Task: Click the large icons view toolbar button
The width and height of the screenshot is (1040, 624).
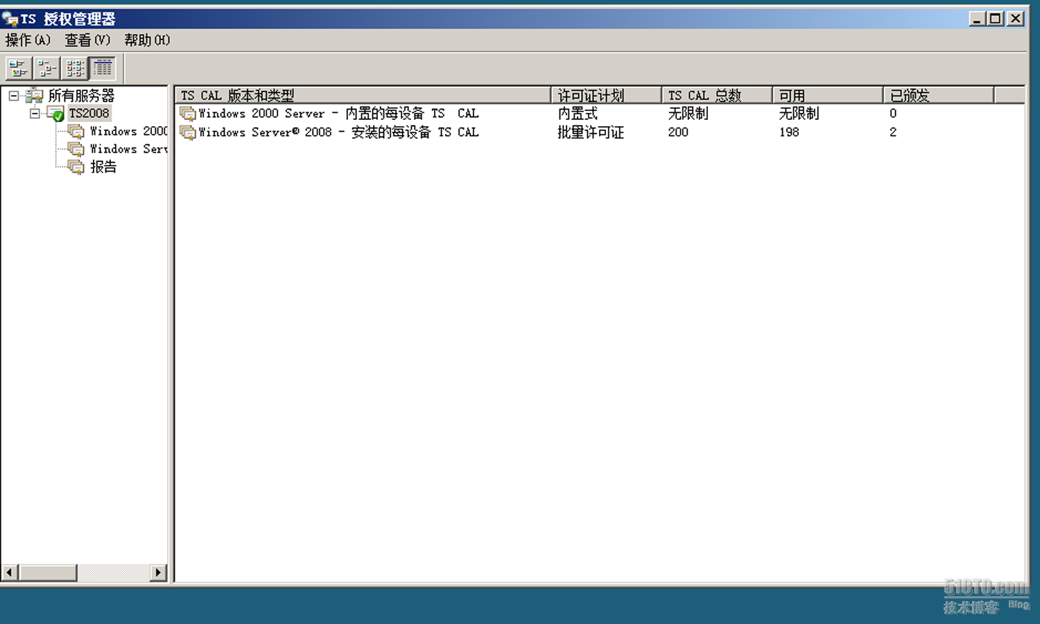Action: 19,68
